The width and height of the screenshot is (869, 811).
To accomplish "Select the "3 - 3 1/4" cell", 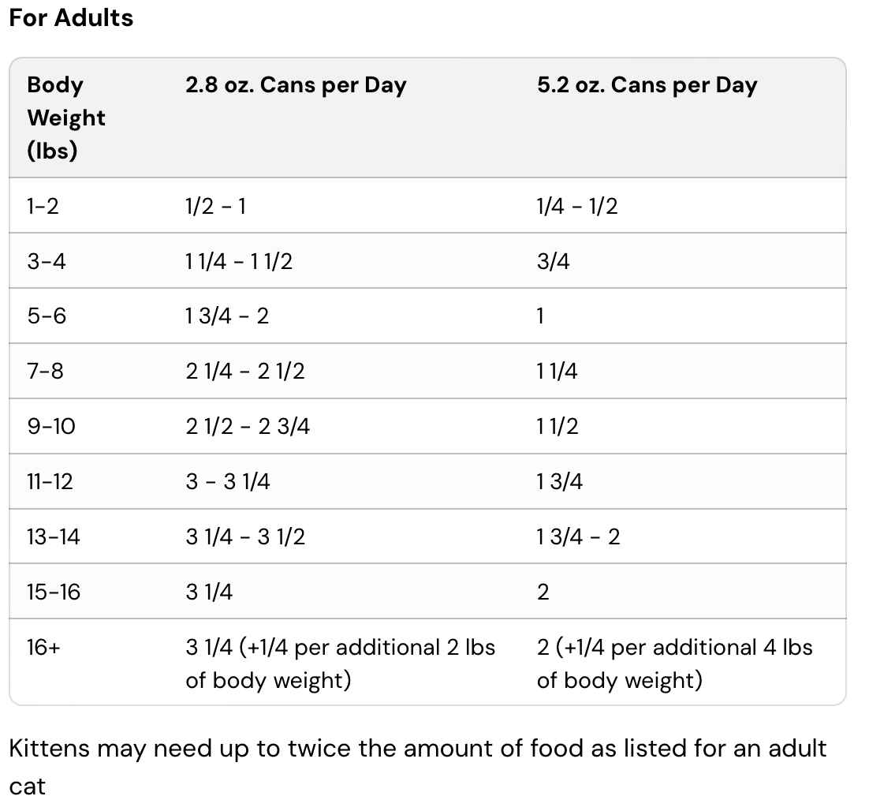I will pyautogui.click(x=228, y=481).
